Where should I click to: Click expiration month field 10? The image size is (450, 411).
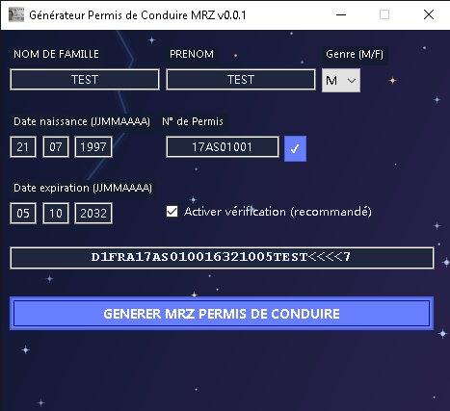(56, 213)
